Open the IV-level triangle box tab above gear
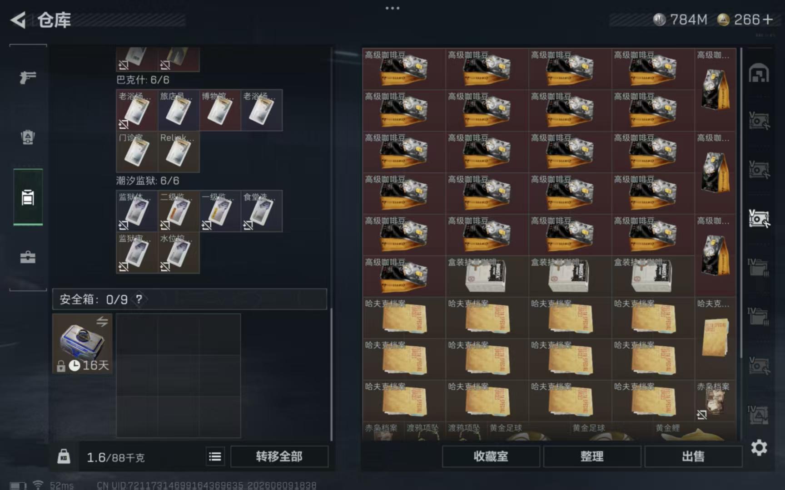Screen dimensions: 785x490 tap(759, 414)
